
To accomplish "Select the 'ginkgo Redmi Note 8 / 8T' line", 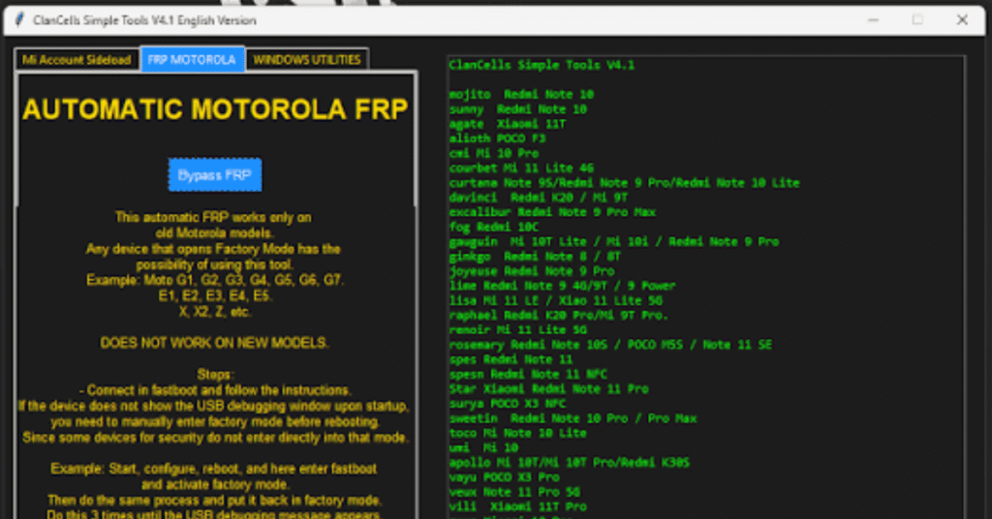I will point(535,256).
